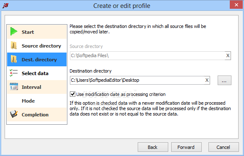The image size is (244, 156).
Task: Click the Completion icon in sidebar
Action: (14, 114)
